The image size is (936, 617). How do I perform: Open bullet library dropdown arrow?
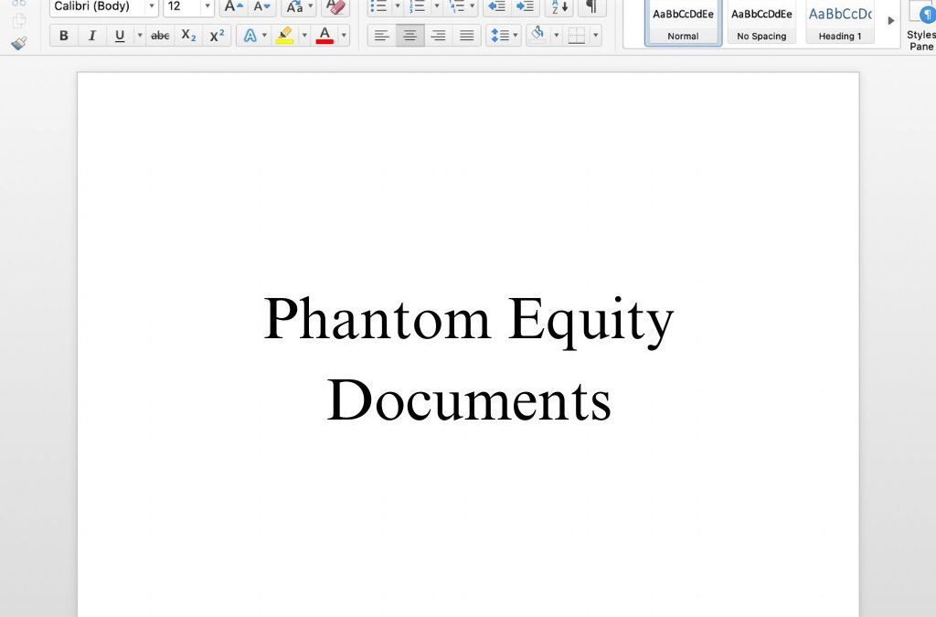pos(398,6)
